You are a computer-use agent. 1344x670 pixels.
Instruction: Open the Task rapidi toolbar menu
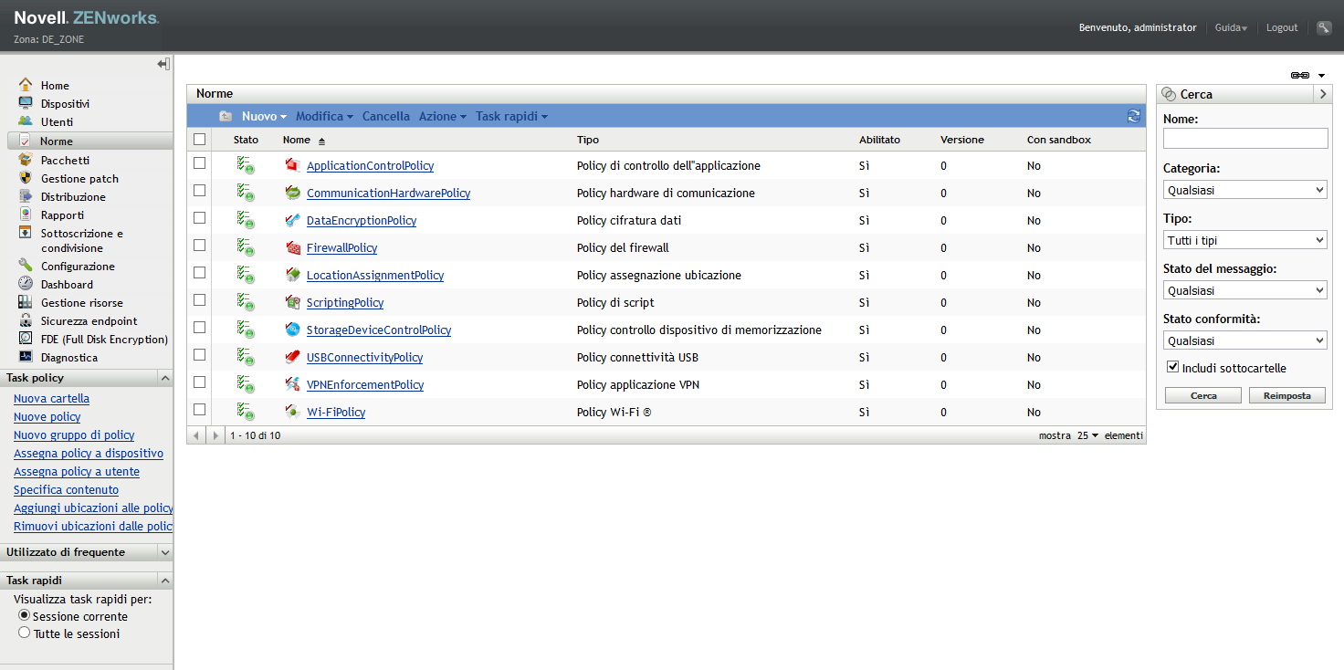[x=511, y=116]
